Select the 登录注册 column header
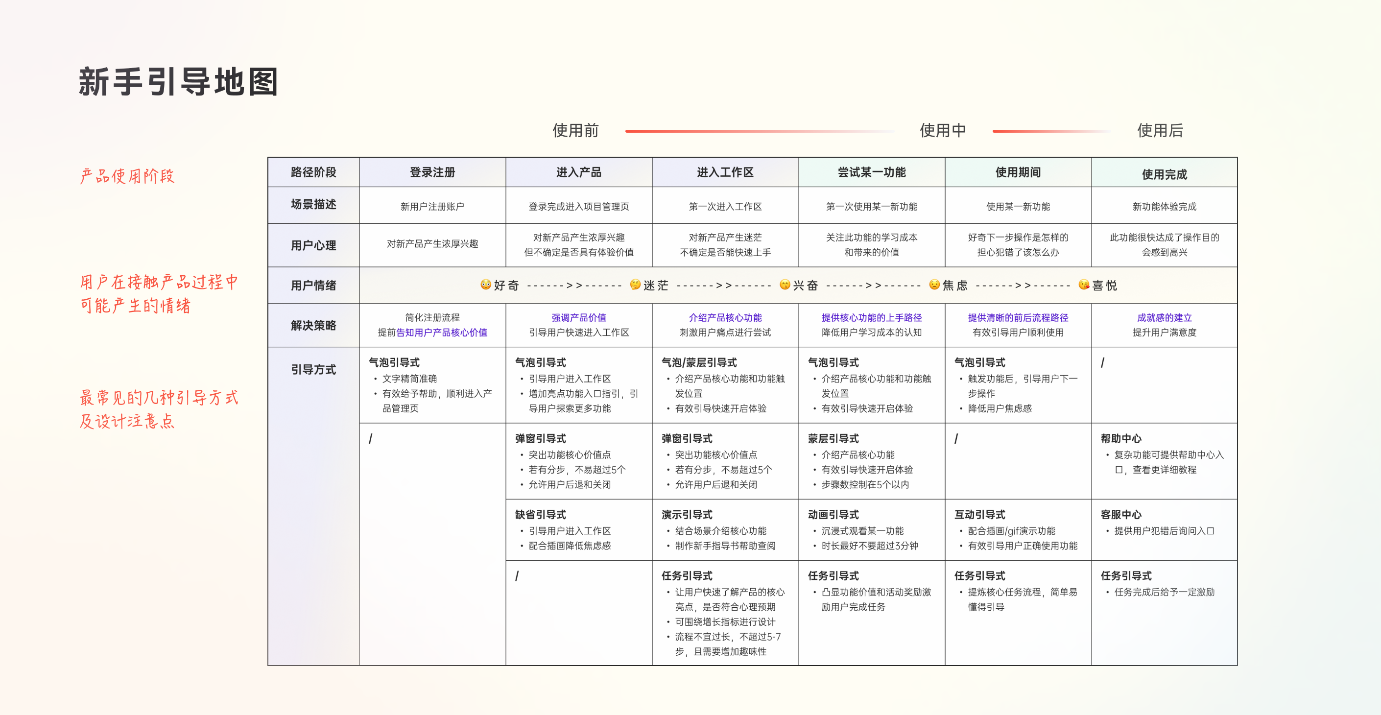 point(432,172)
